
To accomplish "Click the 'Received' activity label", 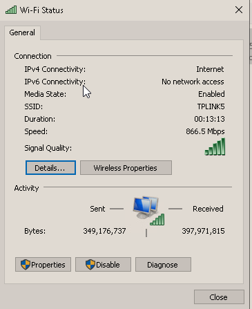I will point(208,209).
